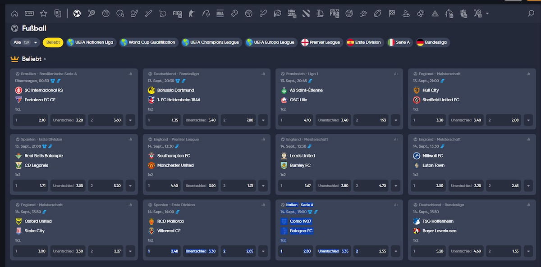This screenshot has height=267, width=541.
Task: Select the horse racing icon
Action: tap(206, 14)
